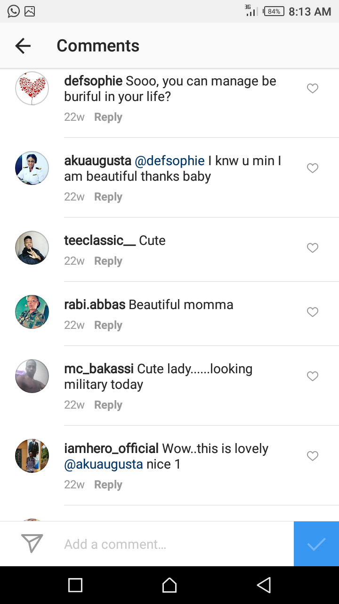This screenshot has width=339, height=604.
Task: Heart iamhero_official's comment
Action: (313, 456)
